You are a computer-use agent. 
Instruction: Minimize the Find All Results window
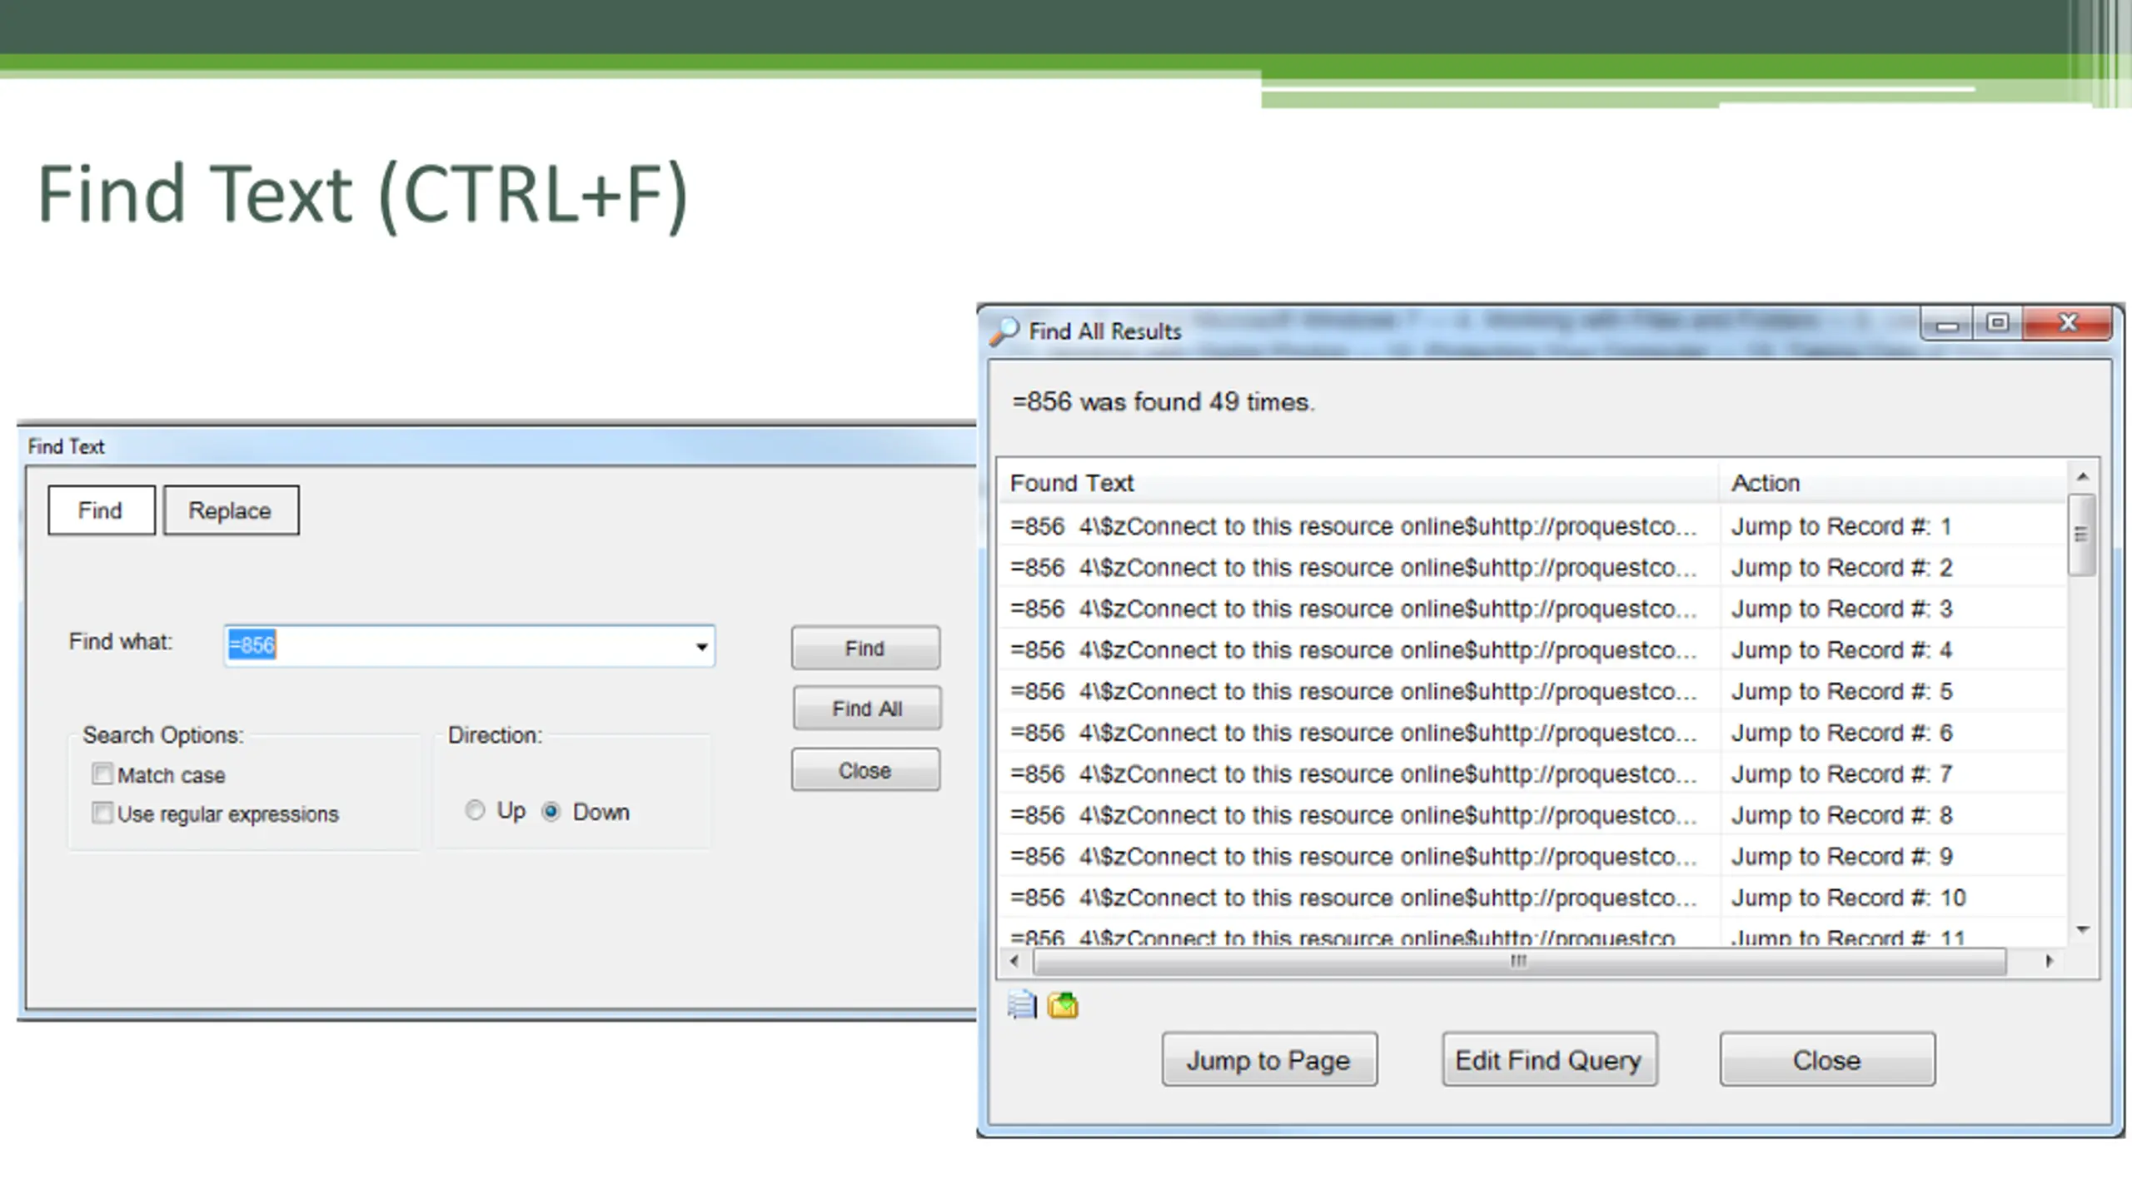coord(1947,324)
